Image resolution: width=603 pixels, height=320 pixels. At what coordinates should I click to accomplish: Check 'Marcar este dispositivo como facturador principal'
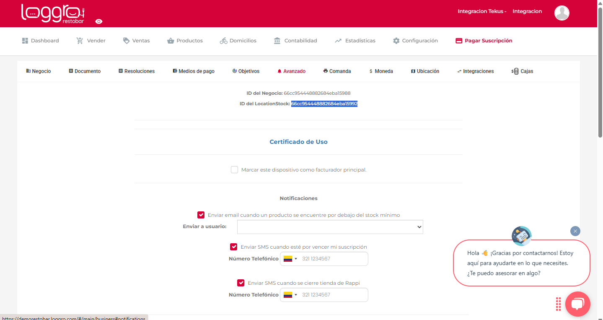click(235, 170)
